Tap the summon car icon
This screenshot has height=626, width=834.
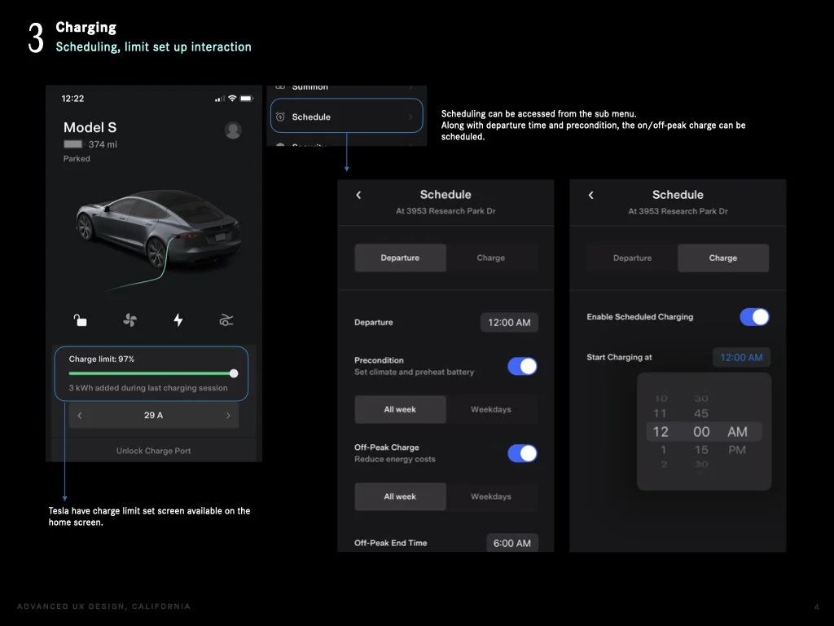pyautogui.click(x=226, y=320)
